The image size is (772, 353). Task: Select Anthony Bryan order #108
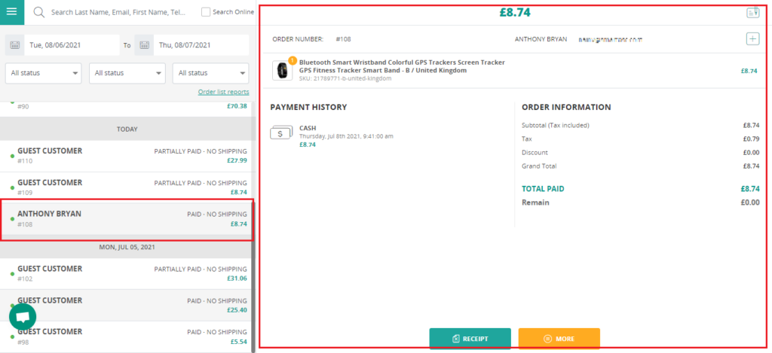127,219
